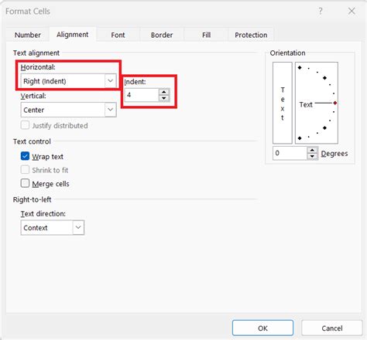Screen dimensions: 367x340
Task: Click the Cancel button
Action: pos(332,328)
